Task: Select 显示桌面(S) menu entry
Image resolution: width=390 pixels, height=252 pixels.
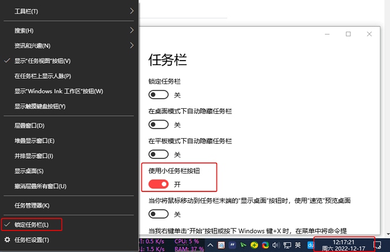Action: click(x=68, y=171)
